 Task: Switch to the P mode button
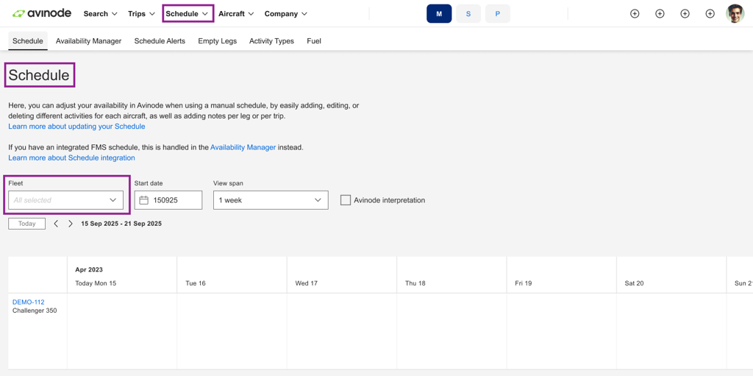[497, 14]
